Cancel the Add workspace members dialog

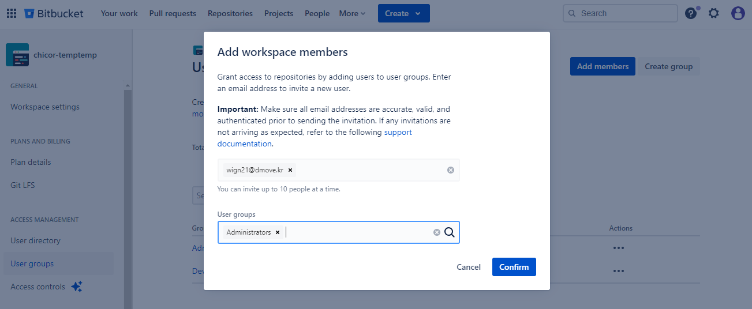(468, 267)
